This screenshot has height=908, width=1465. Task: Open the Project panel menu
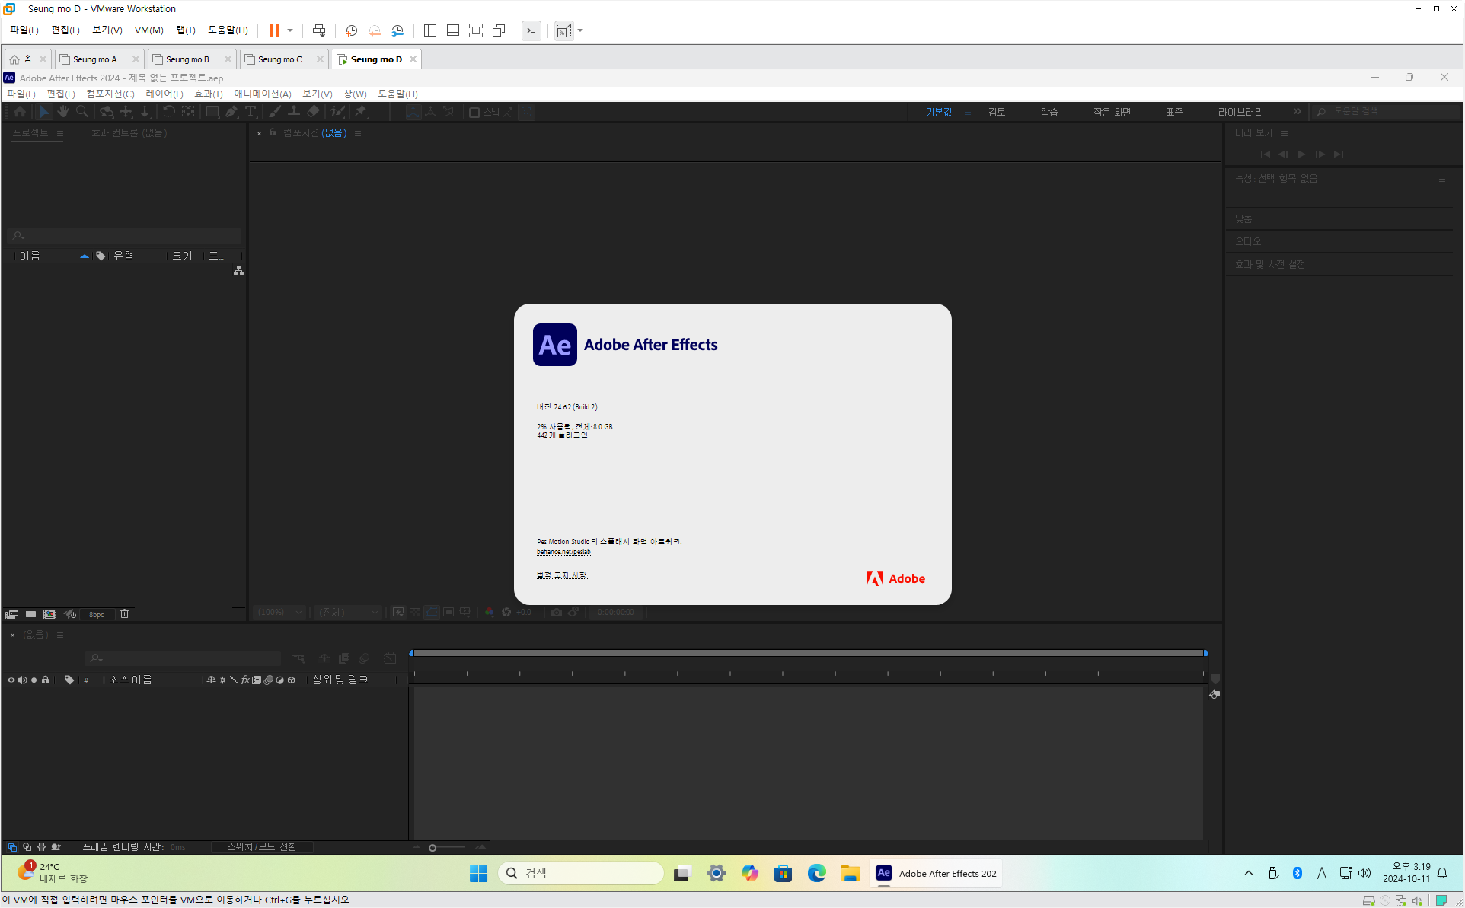point(60,133)
